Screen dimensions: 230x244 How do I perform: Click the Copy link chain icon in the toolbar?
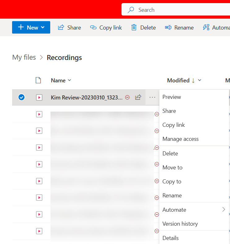(x=93, y=27)
